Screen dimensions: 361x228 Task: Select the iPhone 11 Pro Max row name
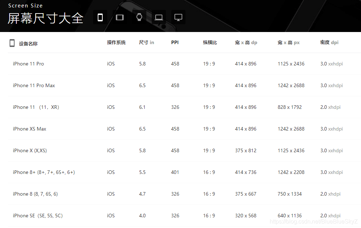(34, 85)
